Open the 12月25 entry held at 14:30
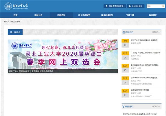Screen dimensions: 166x116 (145, 65)
